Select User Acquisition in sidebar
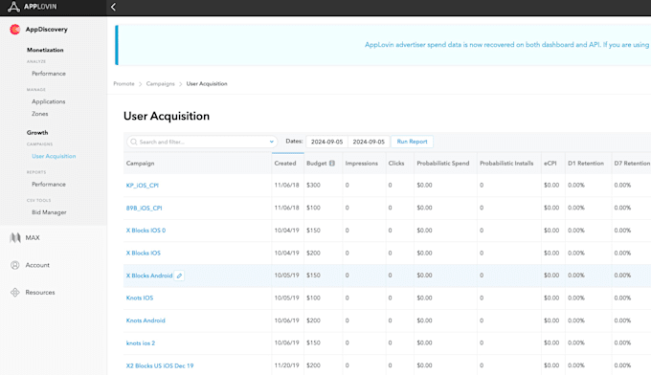Viewport: 651px width, 375px height. (x=54, y=156)
